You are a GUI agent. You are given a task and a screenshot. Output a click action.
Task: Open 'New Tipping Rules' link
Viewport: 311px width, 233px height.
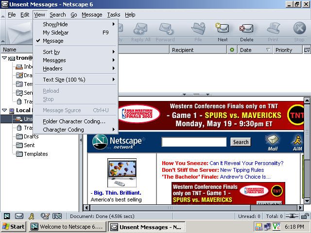coord(242,170)
